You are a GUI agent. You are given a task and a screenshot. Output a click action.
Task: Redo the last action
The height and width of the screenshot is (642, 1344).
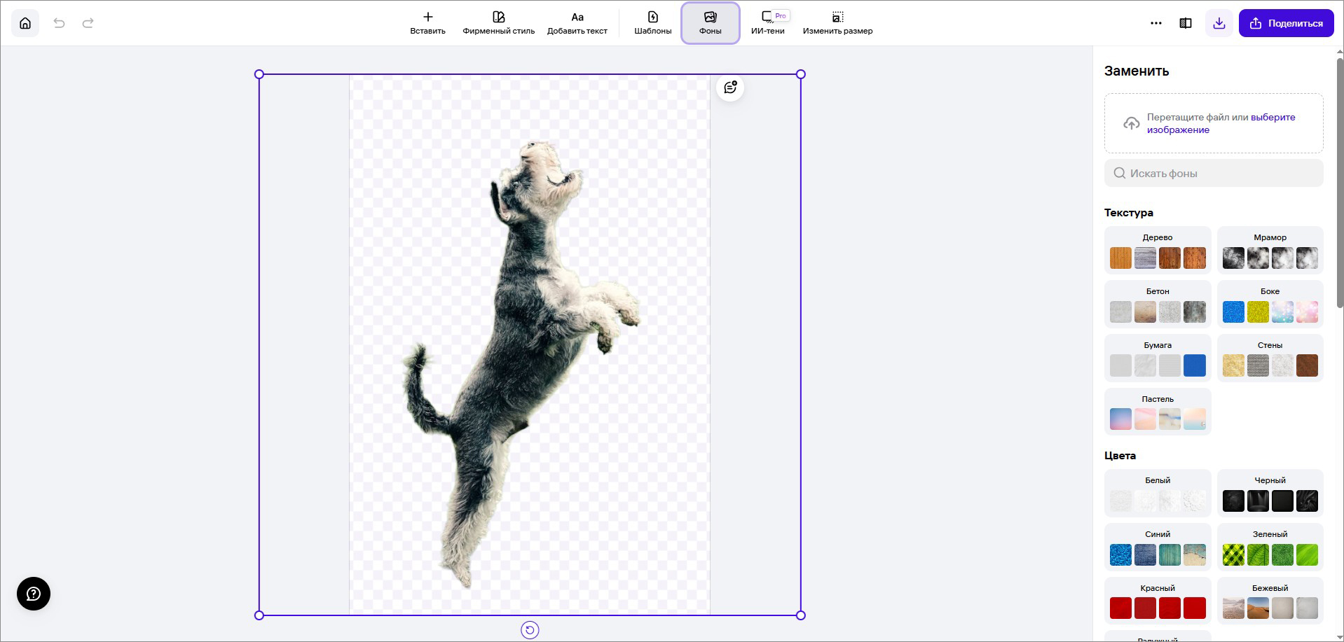point(88,22)
